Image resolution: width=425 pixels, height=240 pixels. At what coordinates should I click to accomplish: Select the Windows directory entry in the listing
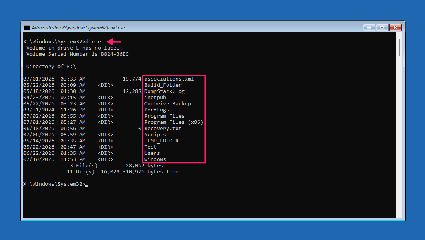(x=155, y=159)
